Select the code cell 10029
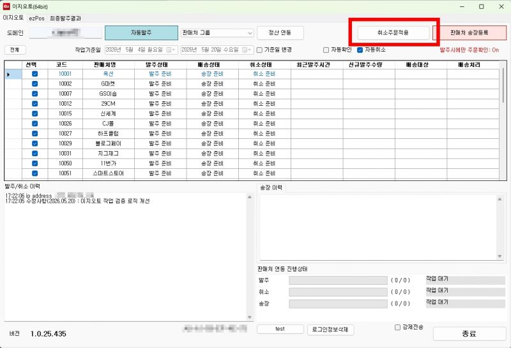Image resolution: width=511 pixels, height=348 pixels. [x=65, y=143]
